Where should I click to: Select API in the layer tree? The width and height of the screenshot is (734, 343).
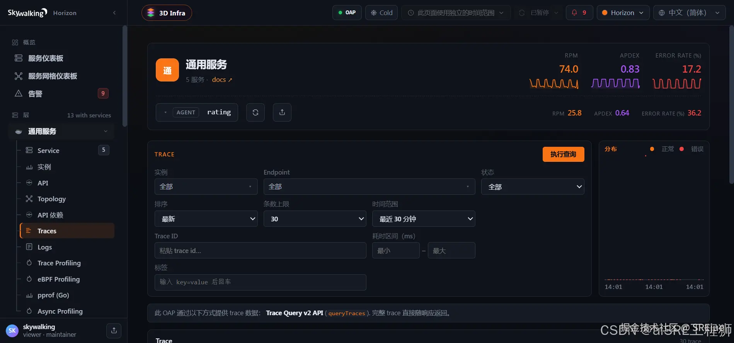[67, 183]
